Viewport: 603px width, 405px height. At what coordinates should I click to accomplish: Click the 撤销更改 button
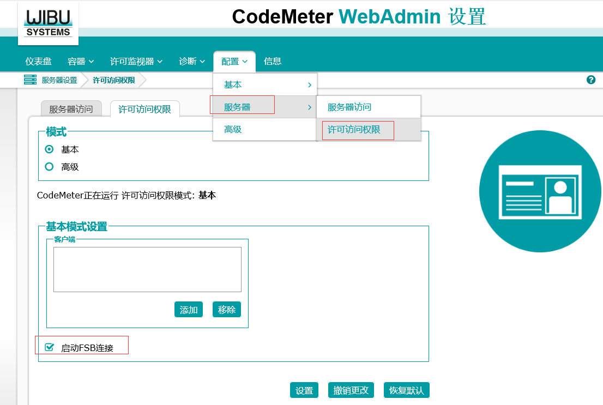coord(351,390)
